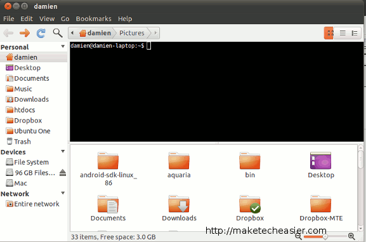Viewport: 366px width, 242px height.
Task: Collapse the Personal sidebar section
Action: click(63, 46)
